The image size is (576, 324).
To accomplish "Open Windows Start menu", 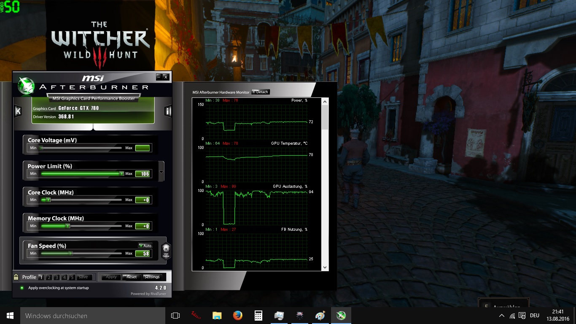I will [x=10, y=316].
